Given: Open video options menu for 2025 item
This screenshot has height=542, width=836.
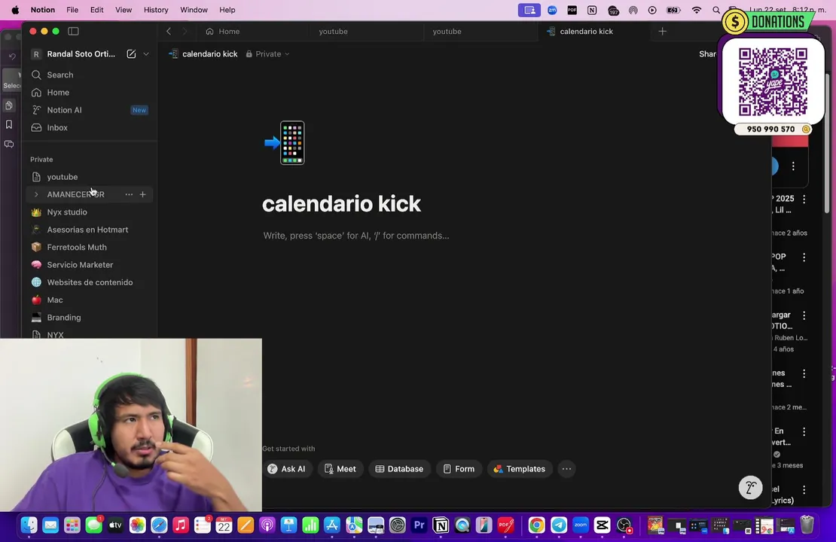Looking at the screenshot, I should [x=804, y=199].
